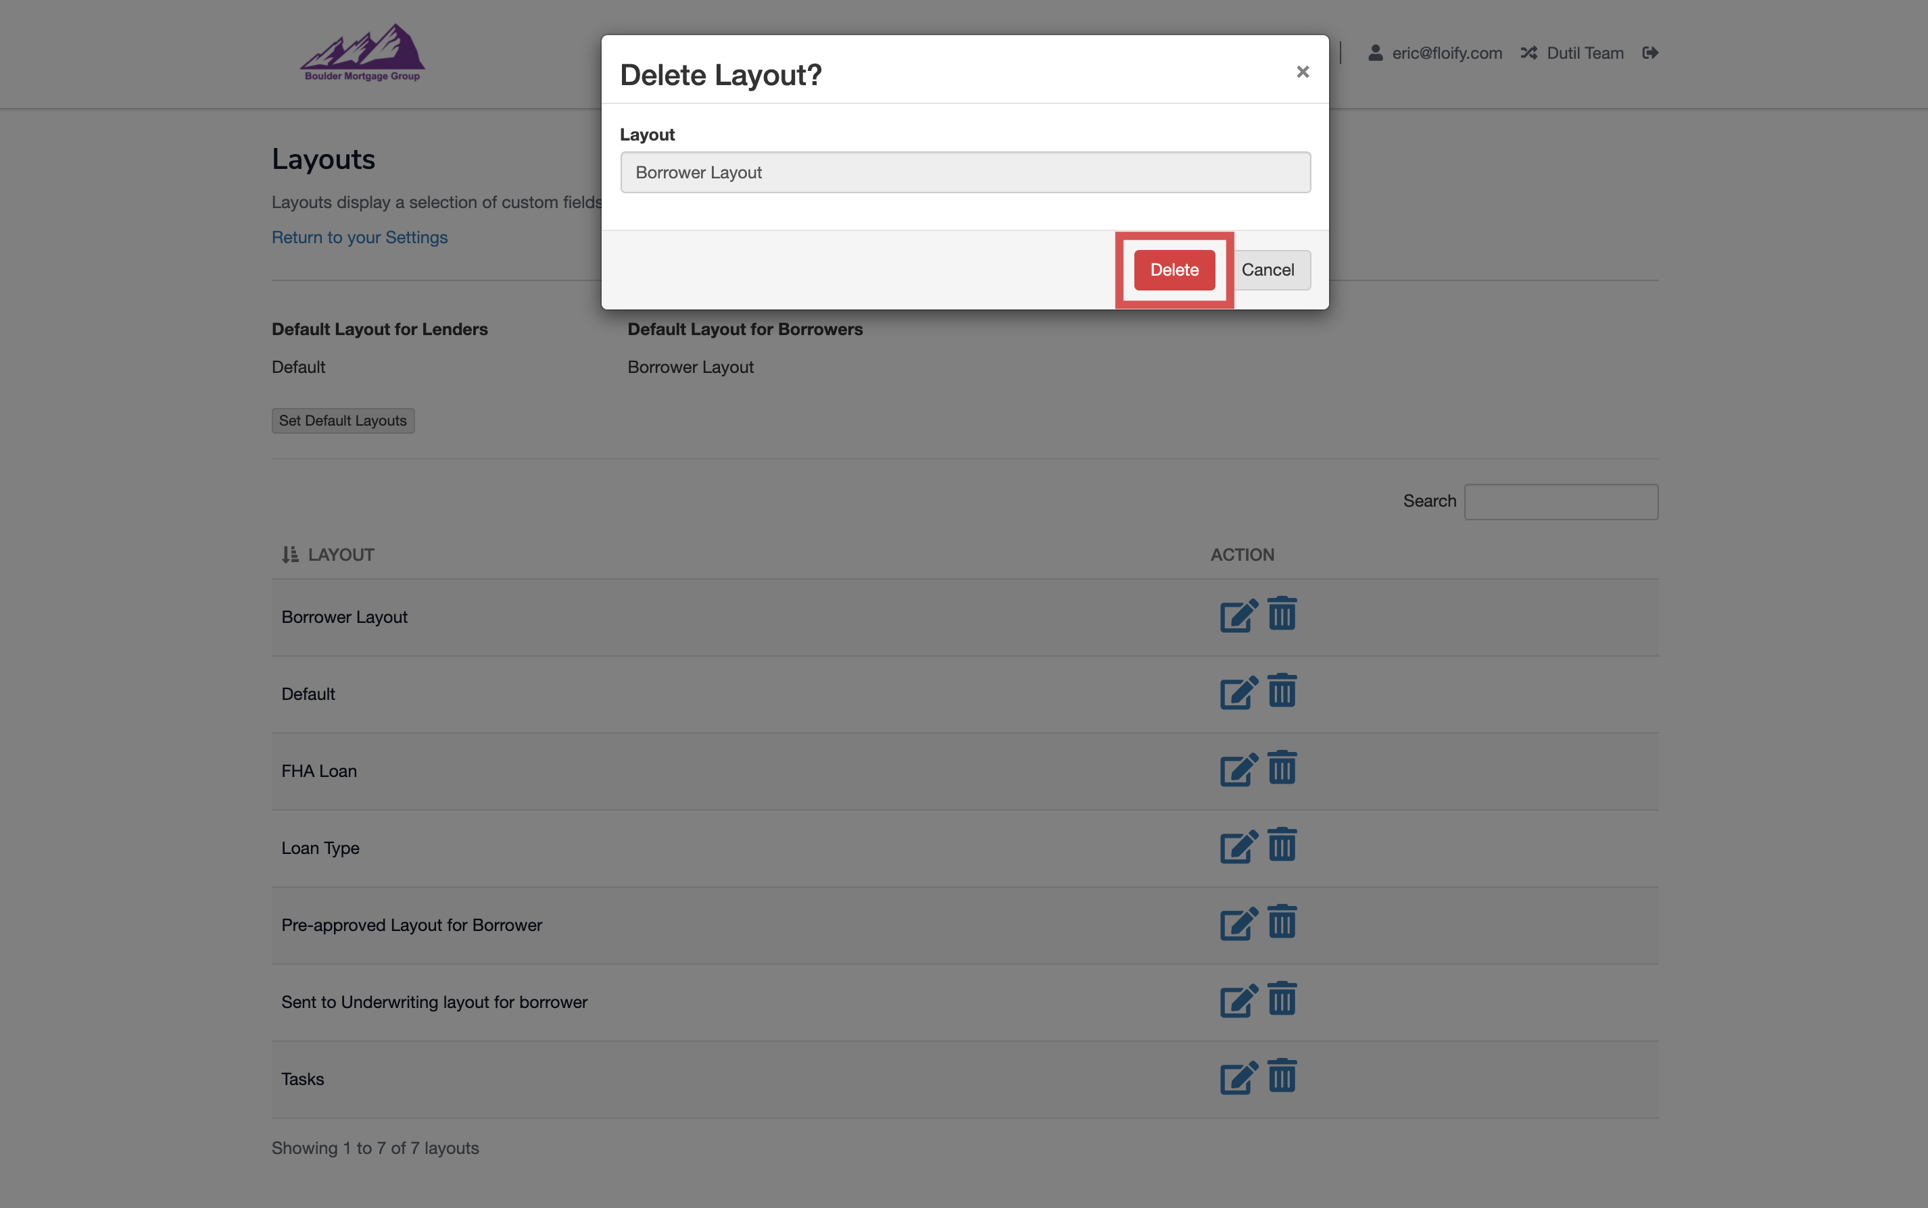Edit the FHA Loan layout
The width and height of the screenshot is (1928, 1208).
pyautogui.click(x=1239, y=770)
